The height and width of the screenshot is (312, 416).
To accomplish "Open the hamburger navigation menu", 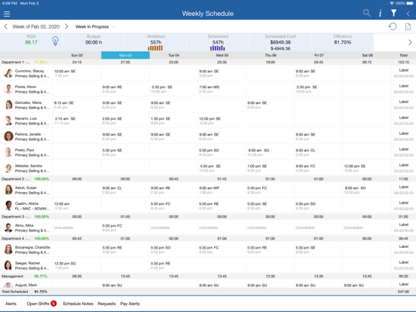I will click(x=7, y=14).
